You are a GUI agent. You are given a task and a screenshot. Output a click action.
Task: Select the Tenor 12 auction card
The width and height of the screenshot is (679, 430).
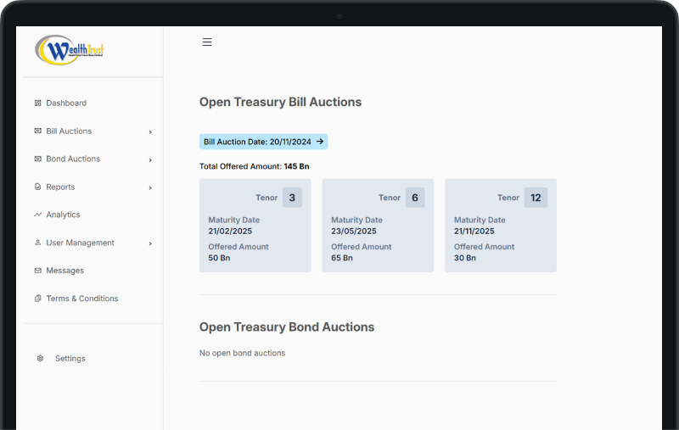501,226
